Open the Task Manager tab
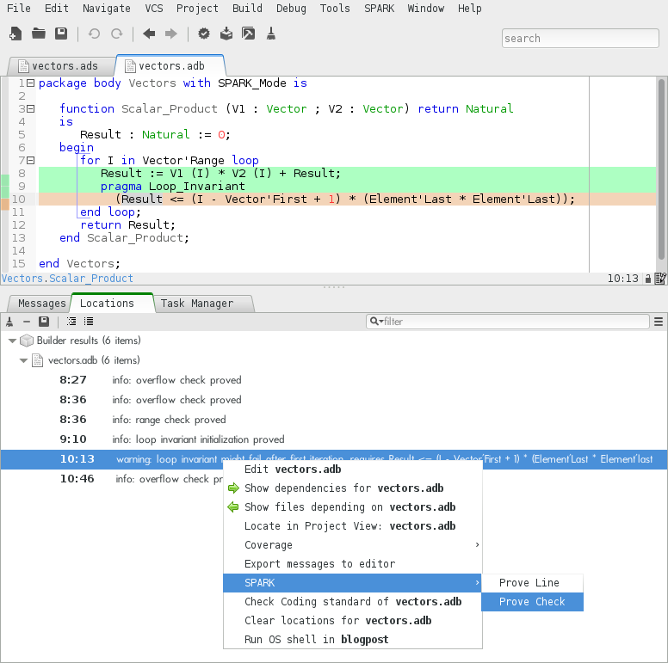 [196, 304]
